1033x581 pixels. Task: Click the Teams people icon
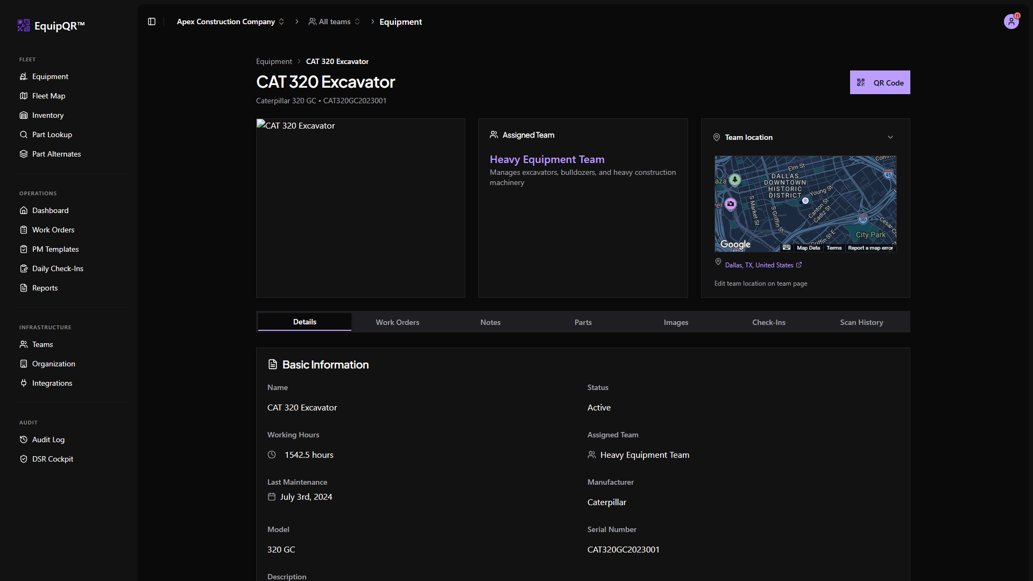(24, 344)
